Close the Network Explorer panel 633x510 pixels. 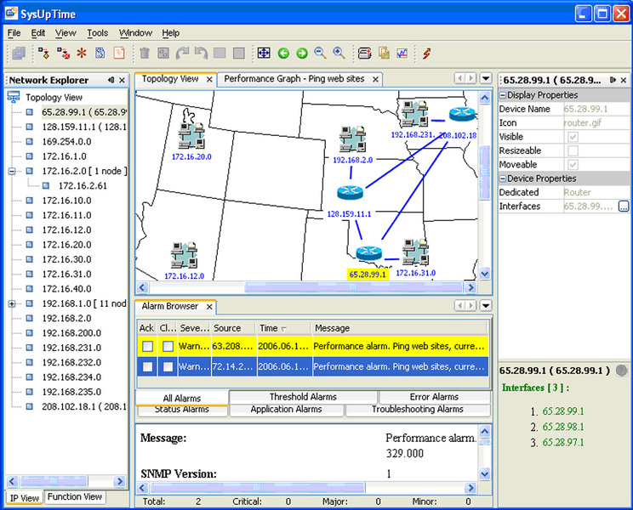coord(122,80)
